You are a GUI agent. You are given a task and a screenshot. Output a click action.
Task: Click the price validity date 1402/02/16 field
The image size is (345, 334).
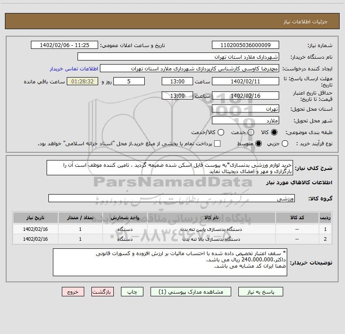pos(246,95)
